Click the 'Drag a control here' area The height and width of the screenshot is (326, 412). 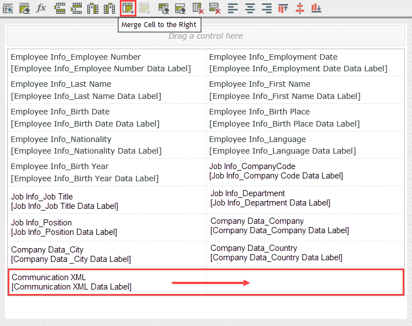point(205,36)
